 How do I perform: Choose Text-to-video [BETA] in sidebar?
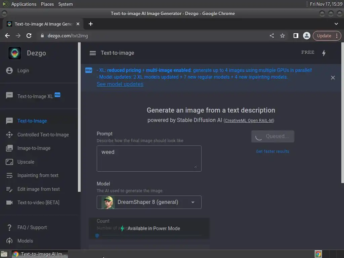(38, 203)
